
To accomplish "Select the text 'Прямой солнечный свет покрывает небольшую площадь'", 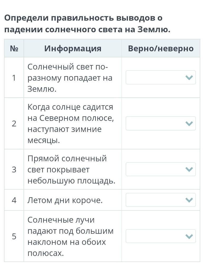I will (71, 169).
